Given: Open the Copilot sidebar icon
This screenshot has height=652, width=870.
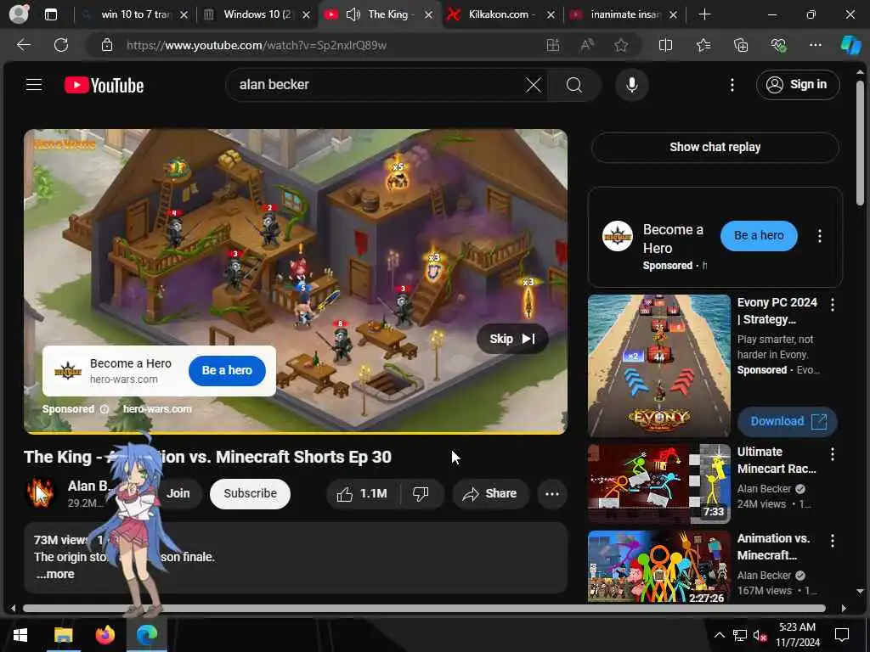Looking at the screenshot, I should (850, 46).
